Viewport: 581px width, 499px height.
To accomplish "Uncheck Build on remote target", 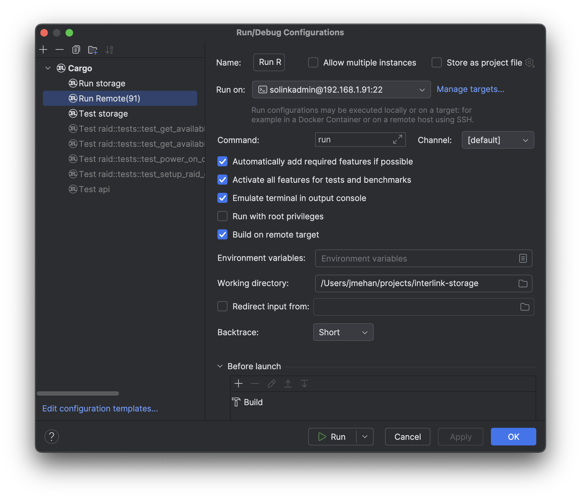I will (x=222, y=235).
